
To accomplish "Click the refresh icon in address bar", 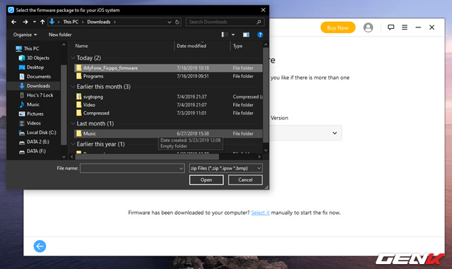I will click(177, 22).
